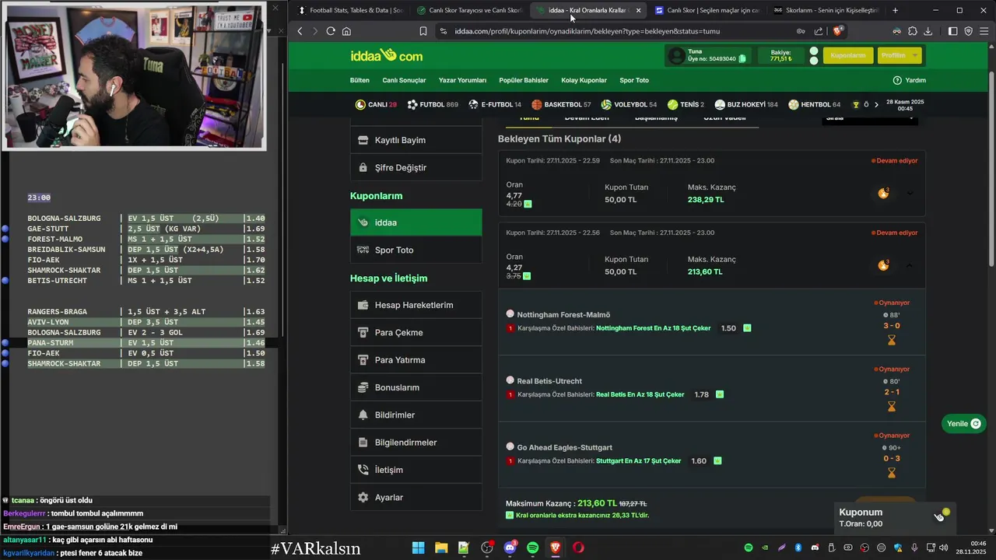
Task: Open browser extensions puzzle icon
Action: (x=913, y=31)
